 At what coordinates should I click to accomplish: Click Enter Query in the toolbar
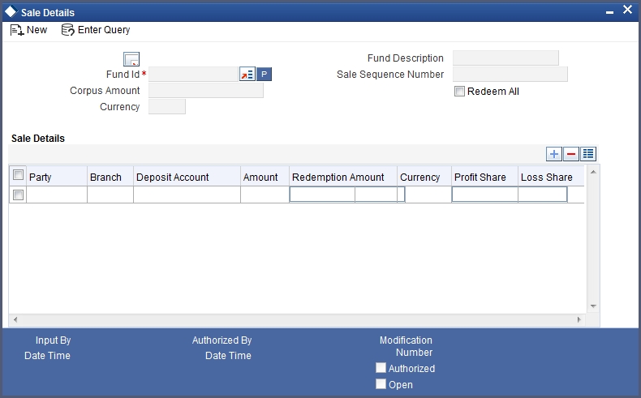pos(96,30)
